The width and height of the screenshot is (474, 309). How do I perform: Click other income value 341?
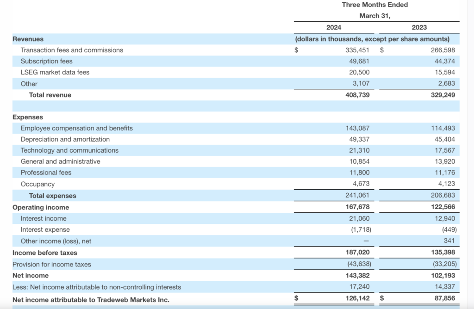[449, 241]
